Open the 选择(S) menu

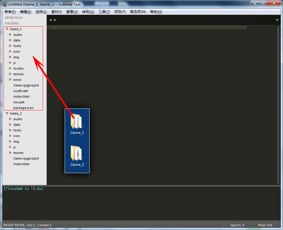point(41,12)
